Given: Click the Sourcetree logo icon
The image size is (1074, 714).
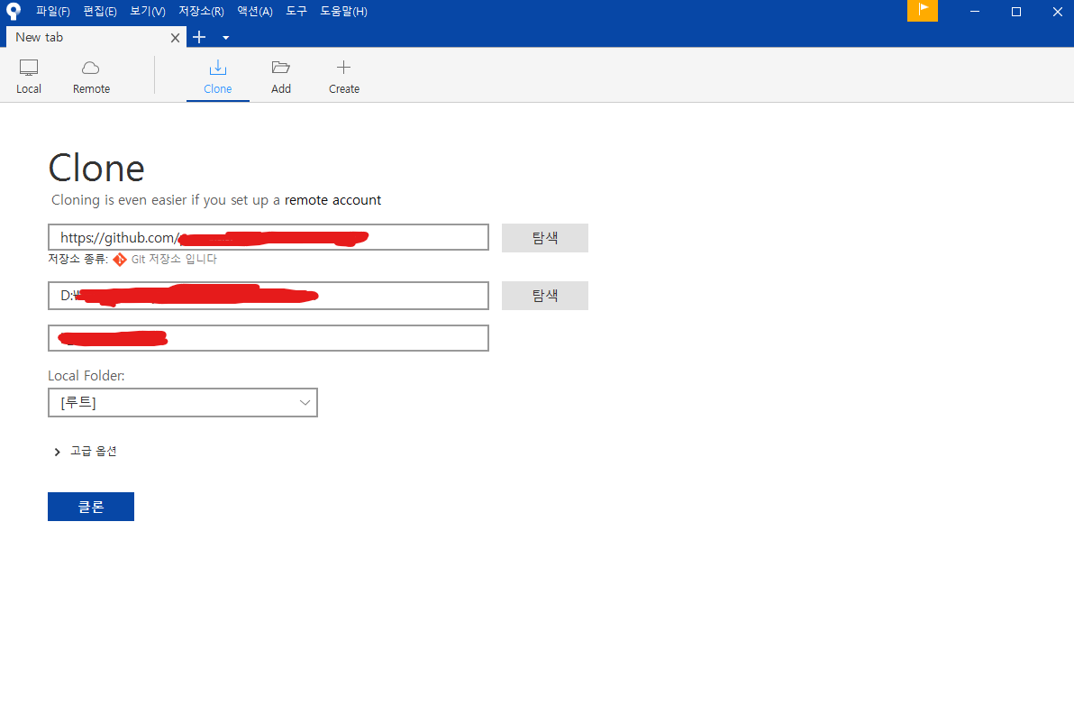Looking at the screenshot, I should (14, 11).
